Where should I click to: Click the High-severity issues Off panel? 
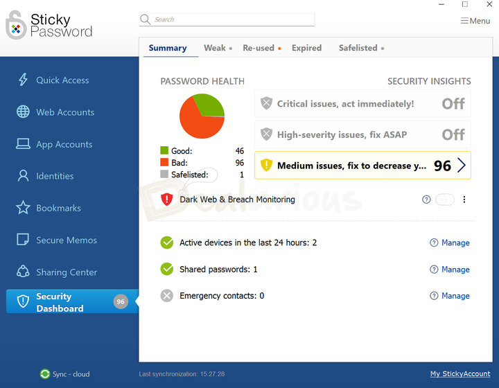(362, 134)
